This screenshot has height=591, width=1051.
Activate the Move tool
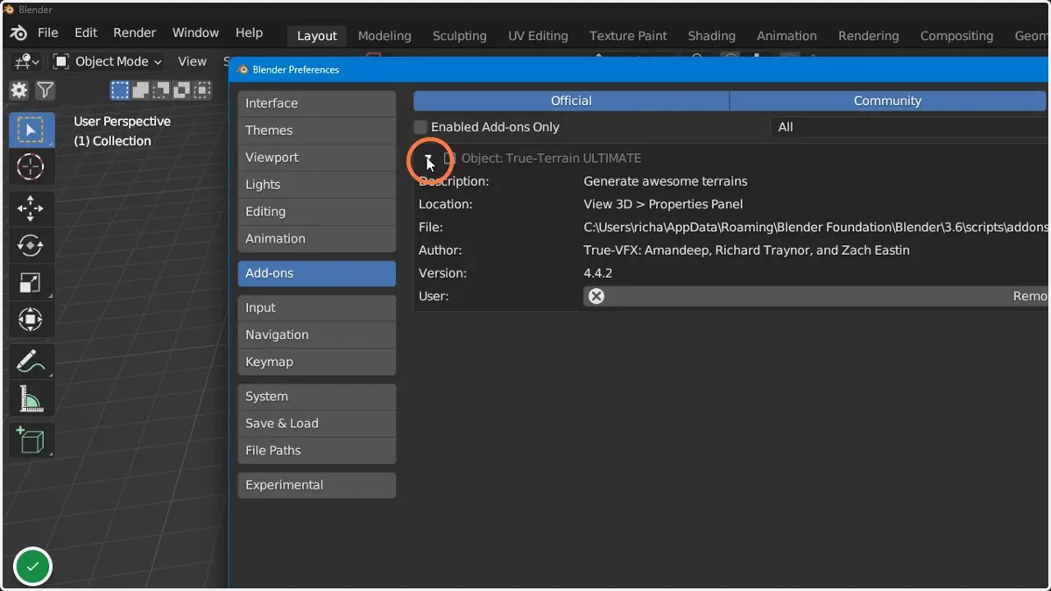coord(32,208)
